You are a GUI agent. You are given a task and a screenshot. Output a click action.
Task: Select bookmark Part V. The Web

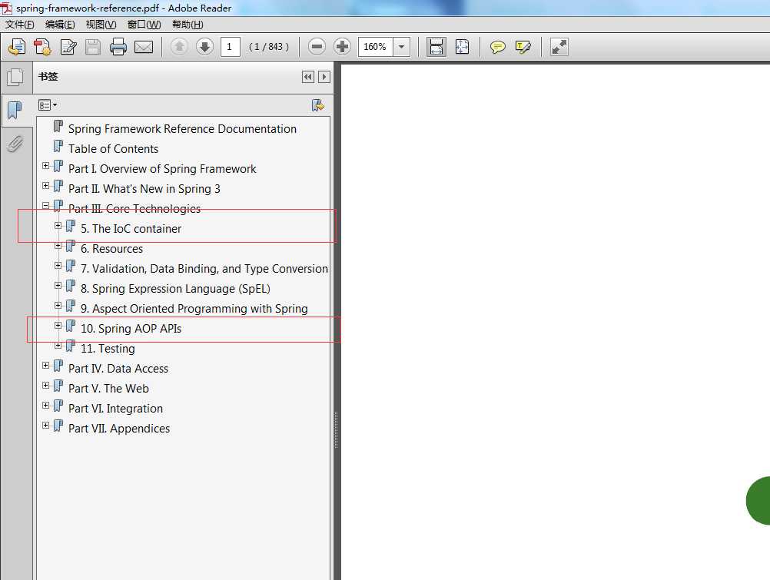pos(108,389)
